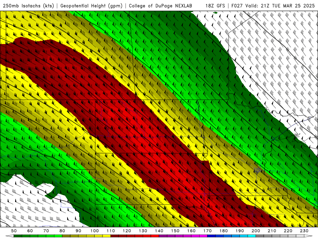Viewport: 318px width, 238px height.
Task: Click the dark blue swatch right of 170
Action: (211, 236)
